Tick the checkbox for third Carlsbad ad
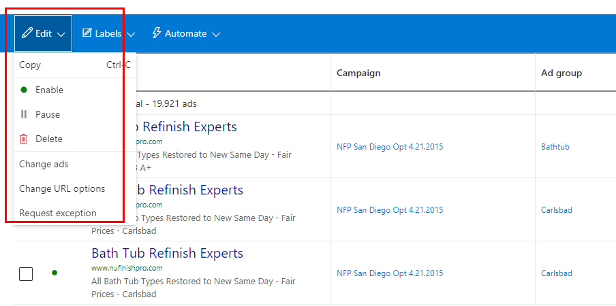This screenshot has height=306, width=616. pos(26,274)
